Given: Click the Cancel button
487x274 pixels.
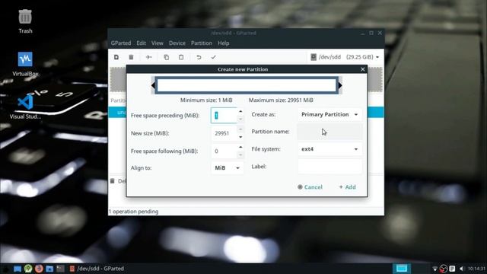Looking at the screenshot, I should coord(310,187).
